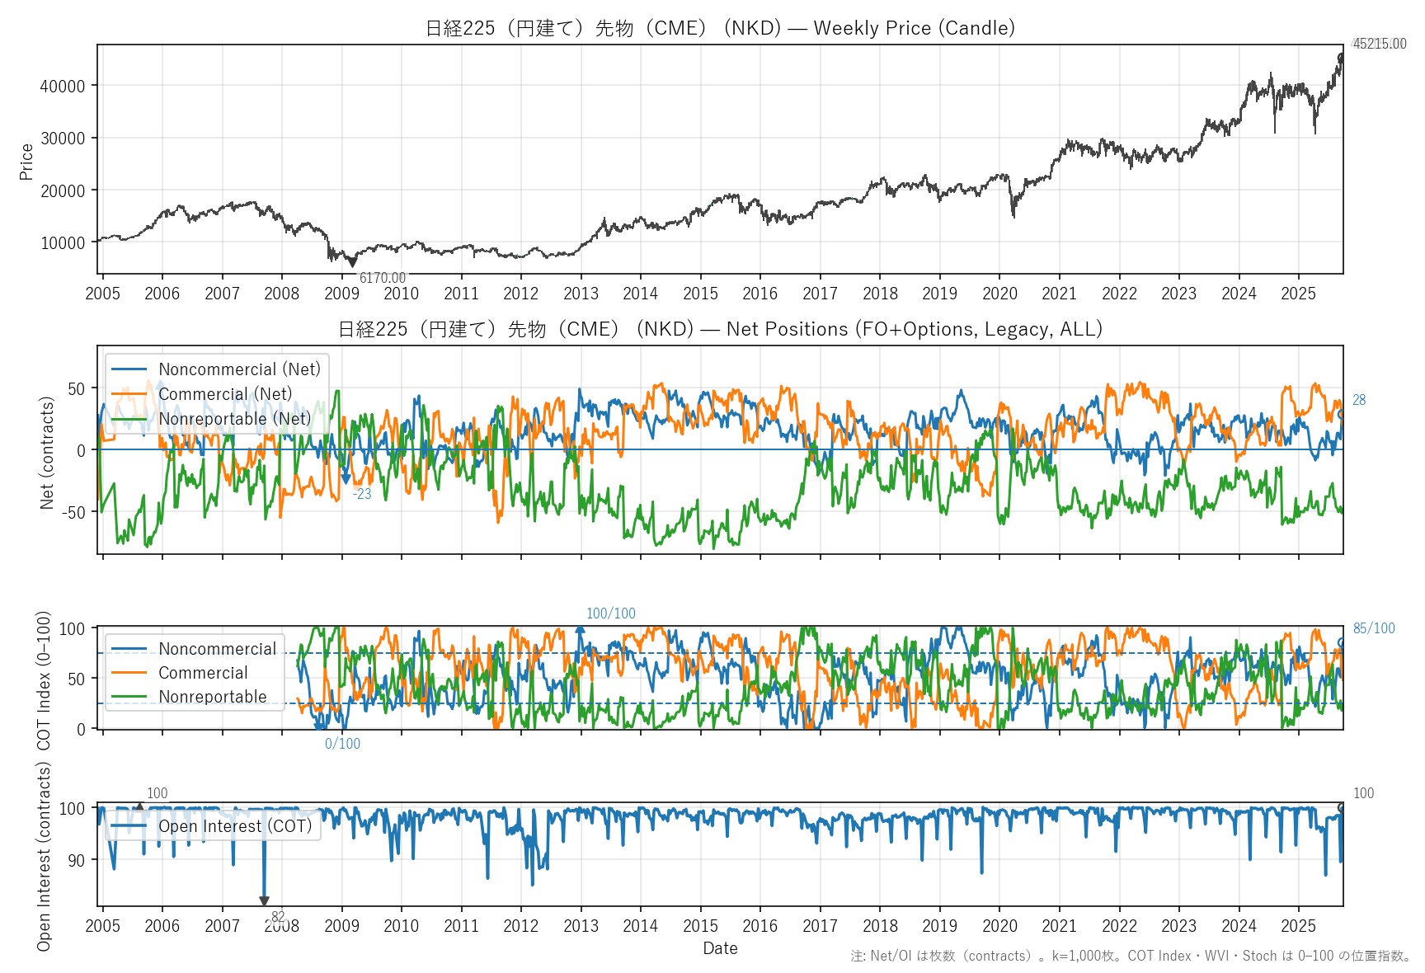Click the 100/100 COT index peak marker

coord(581,629)
